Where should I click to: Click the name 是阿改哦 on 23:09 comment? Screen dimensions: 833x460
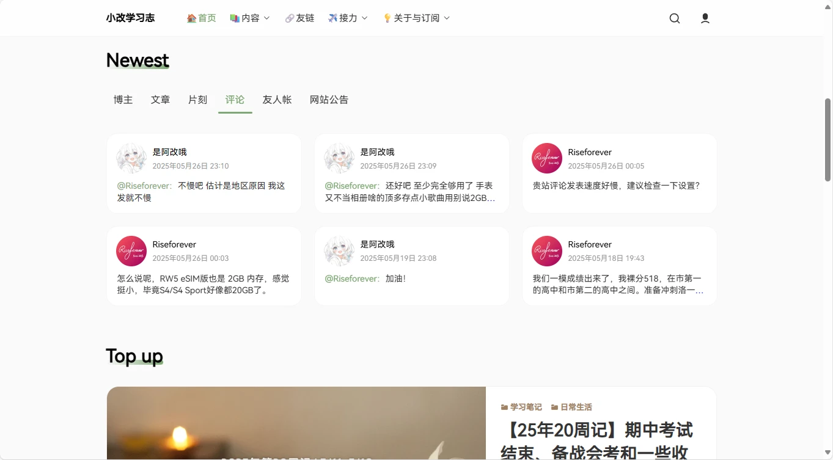pos(377,152)
